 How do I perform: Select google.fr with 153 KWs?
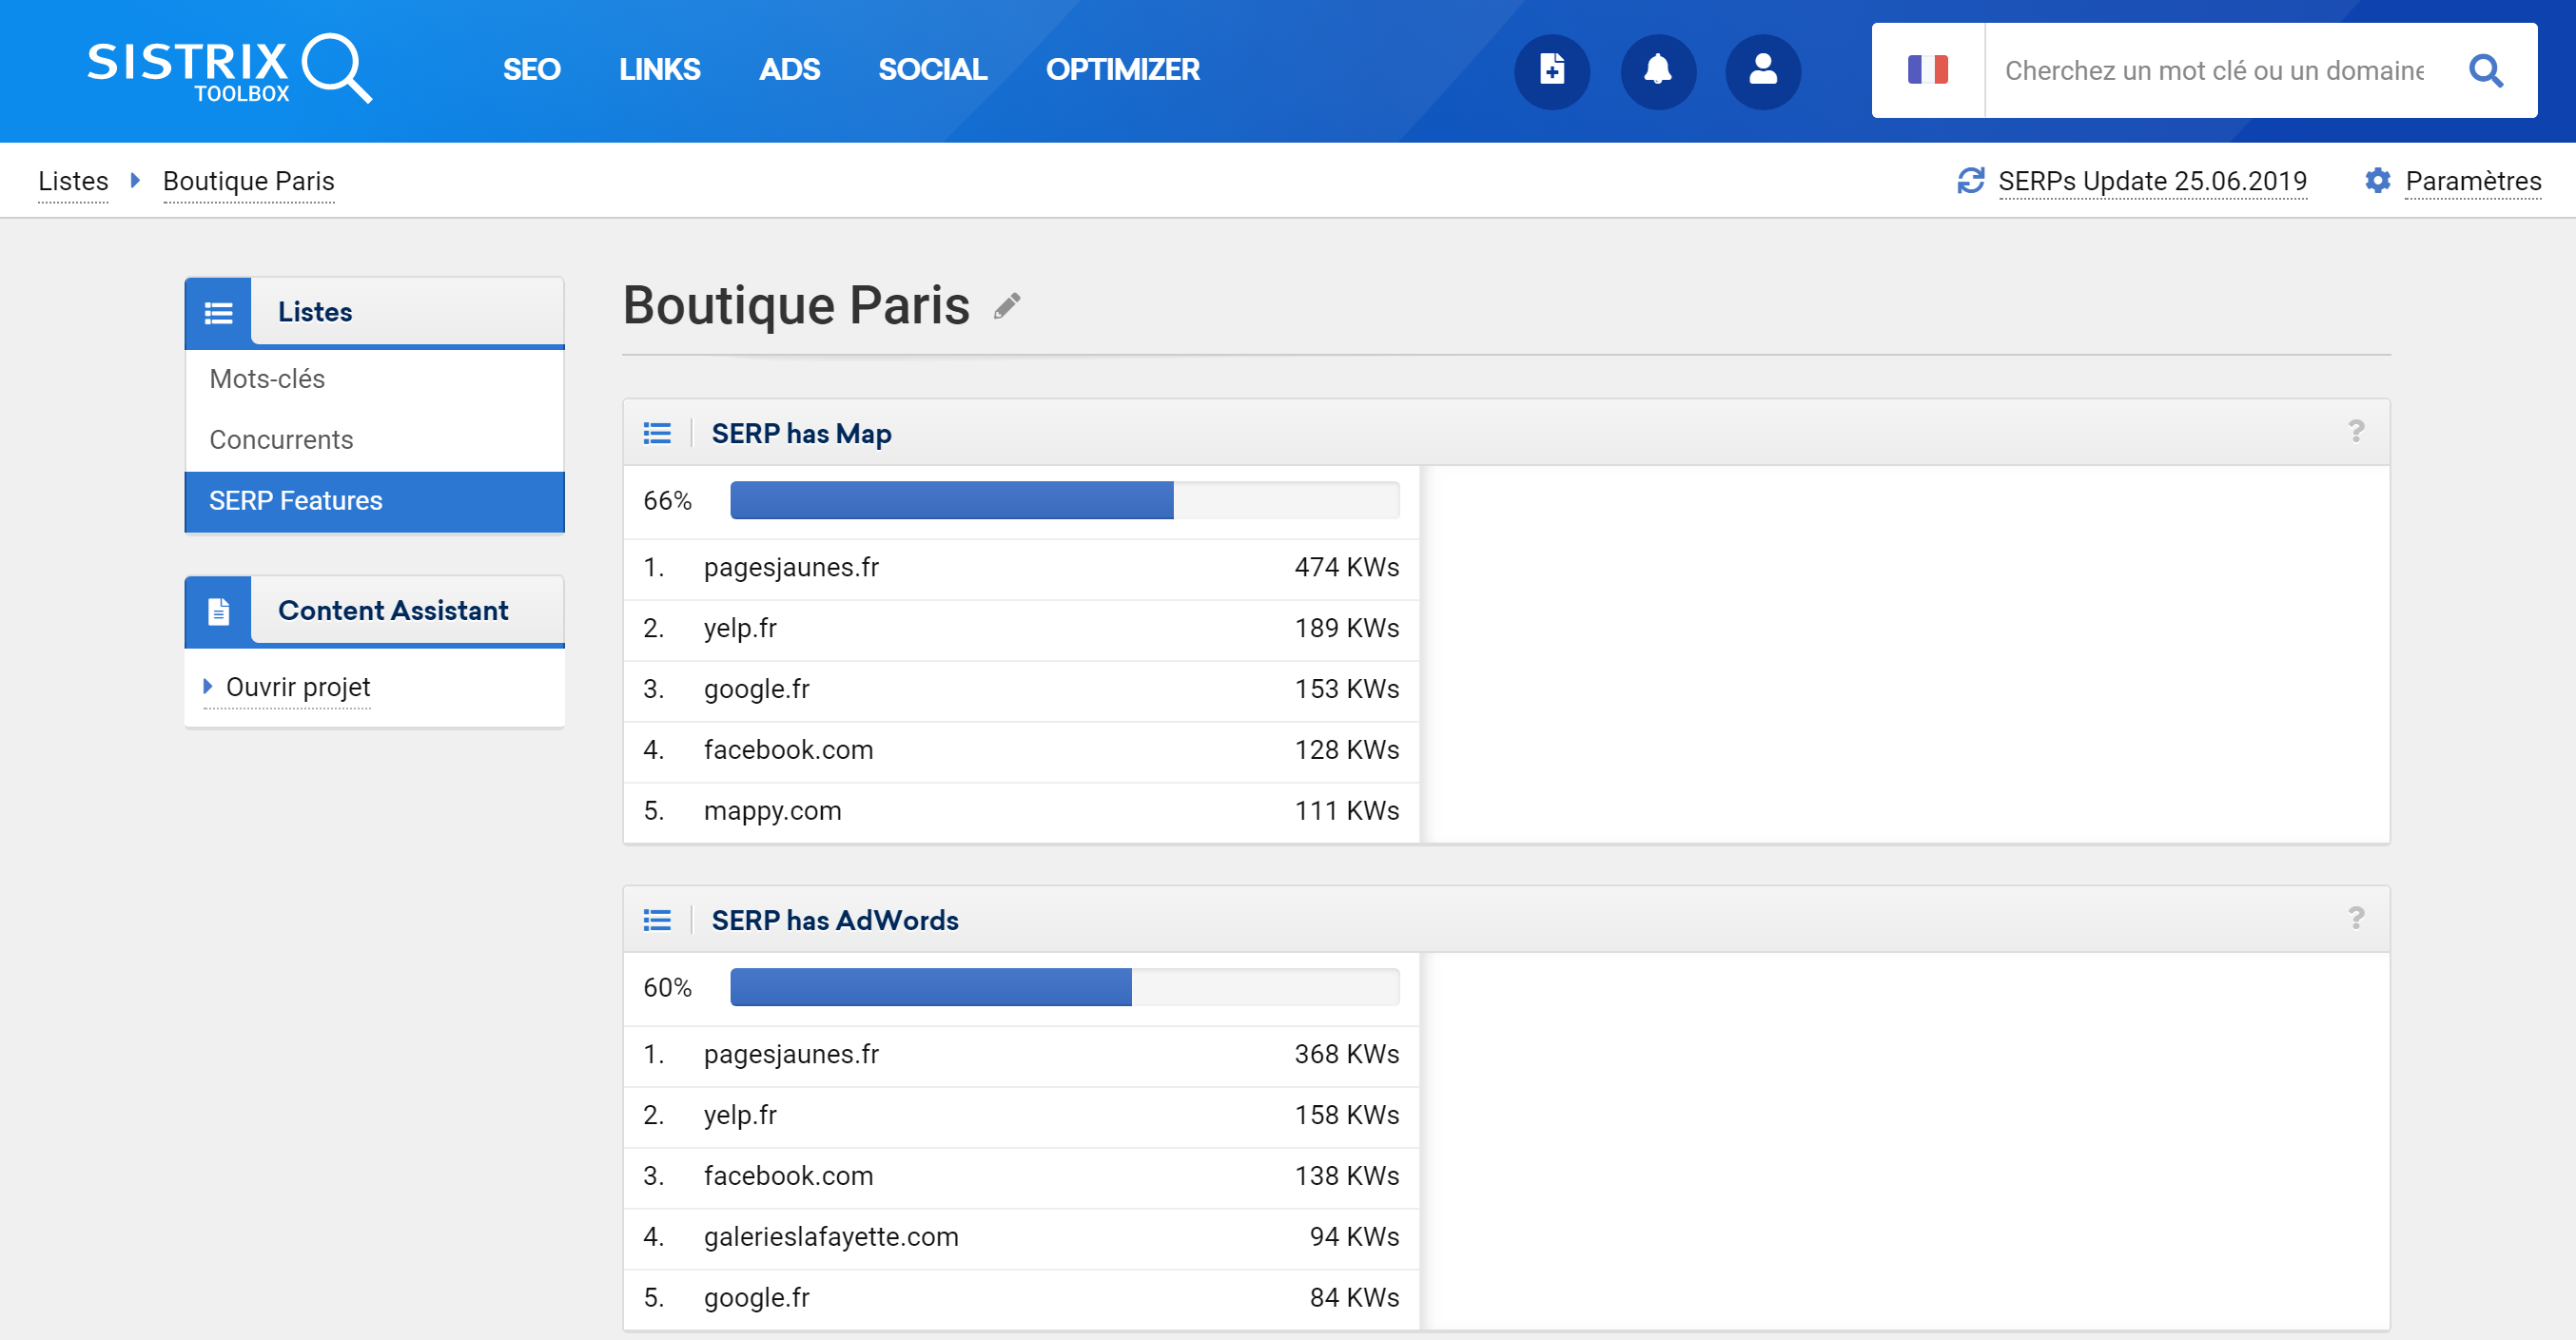[x=1020, y=690]
